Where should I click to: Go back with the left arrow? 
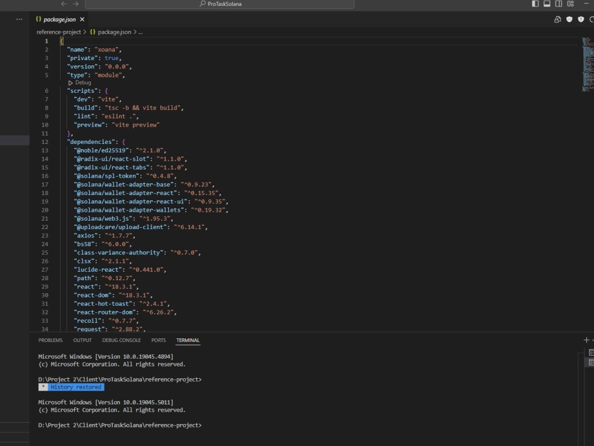[64, 4]
